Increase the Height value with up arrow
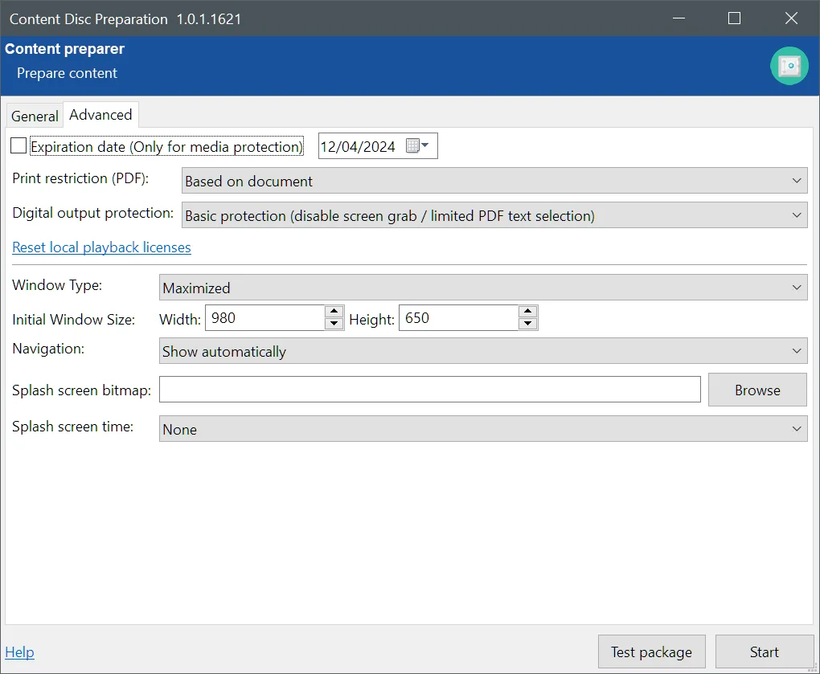 click(x=527, y=312)
